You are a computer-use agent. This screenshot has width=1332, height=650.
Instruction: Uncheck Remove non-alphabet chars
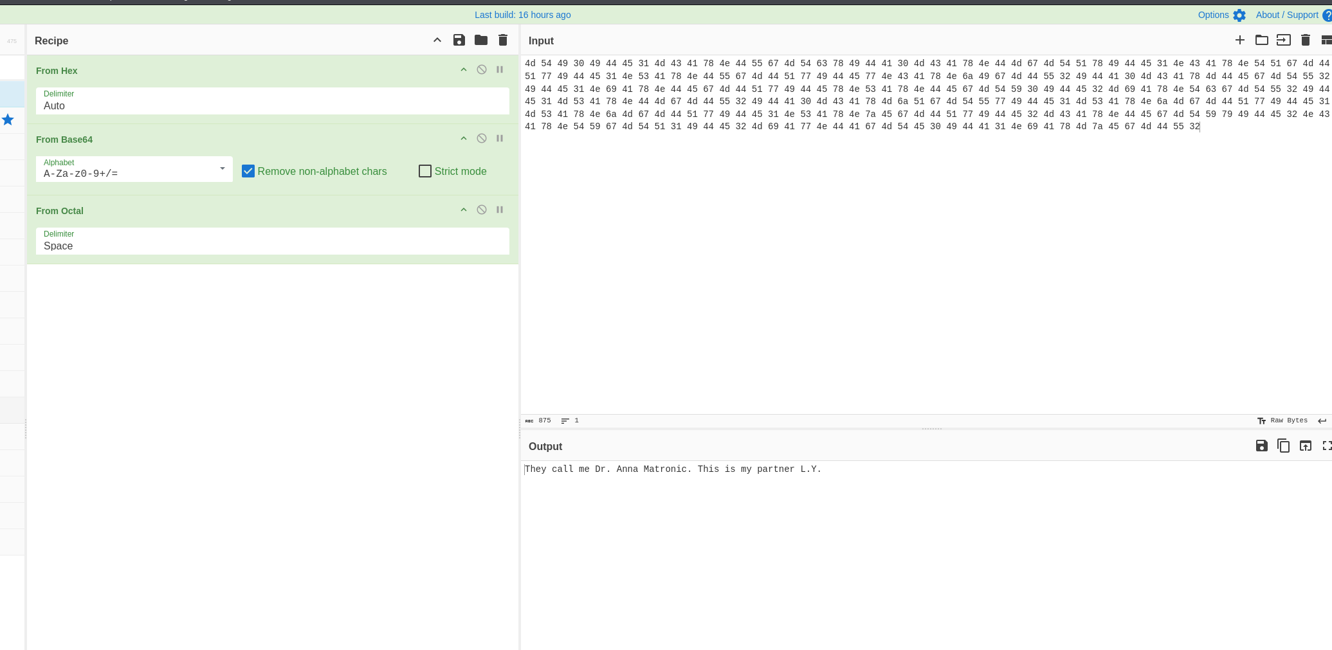[248, 171]
